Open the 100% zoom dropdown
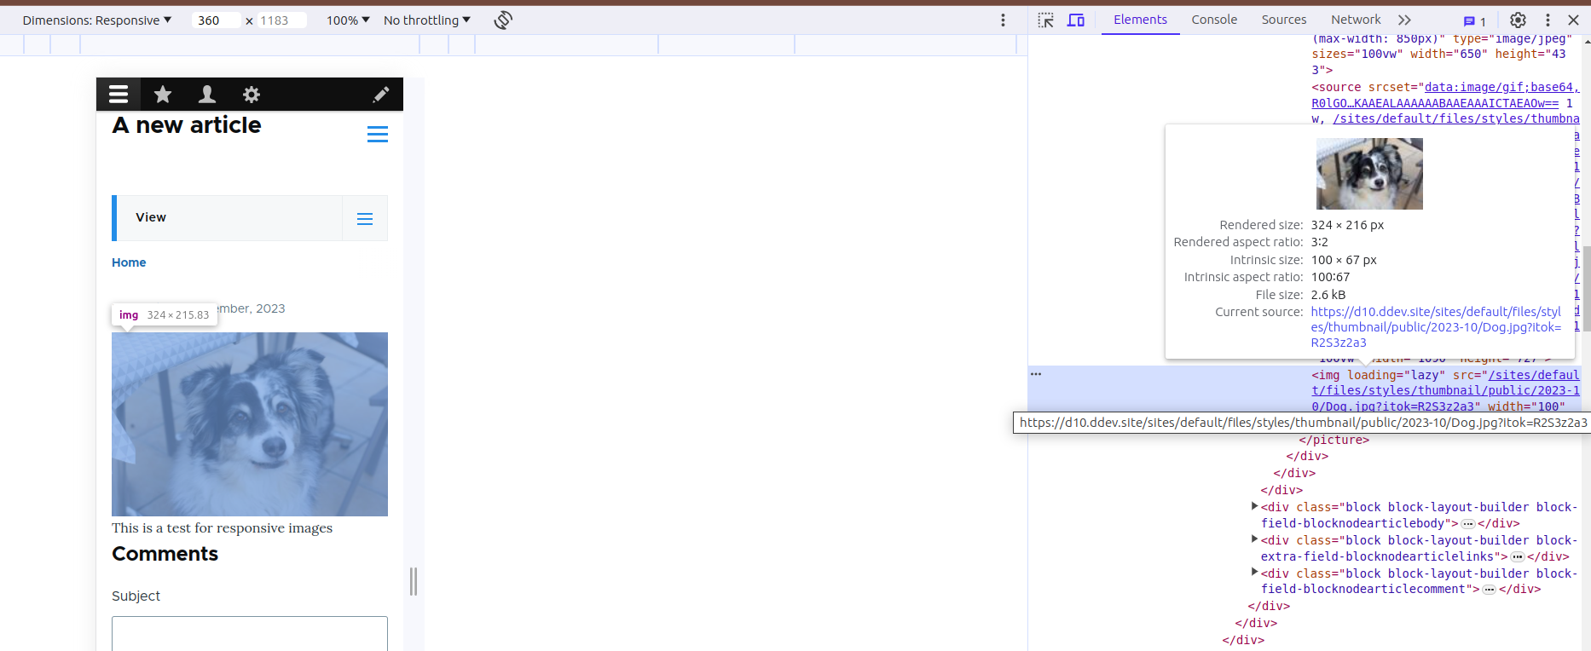 (x=348, y=20)
